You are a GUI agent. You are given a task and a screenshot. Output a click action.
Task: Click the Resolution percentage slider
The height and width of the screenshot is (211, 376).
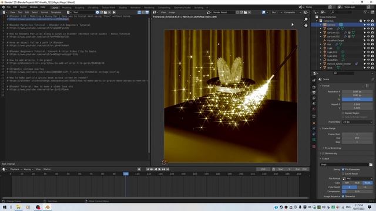click(357, 99)
